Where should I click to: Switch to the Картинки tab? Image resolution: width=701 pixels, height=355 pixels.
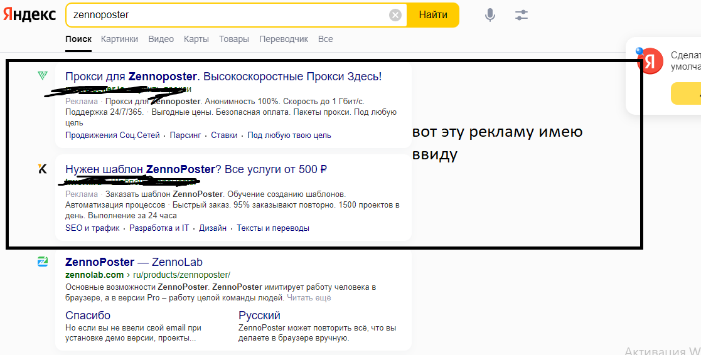click(119, 39)
